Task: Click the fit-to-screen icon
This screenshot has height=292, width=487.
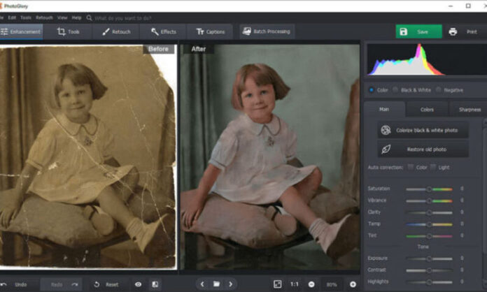Action: click(x=278, y=284)
